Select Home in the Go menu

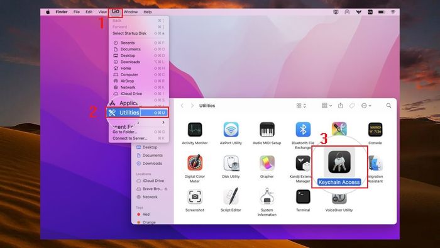click(139, 68)
